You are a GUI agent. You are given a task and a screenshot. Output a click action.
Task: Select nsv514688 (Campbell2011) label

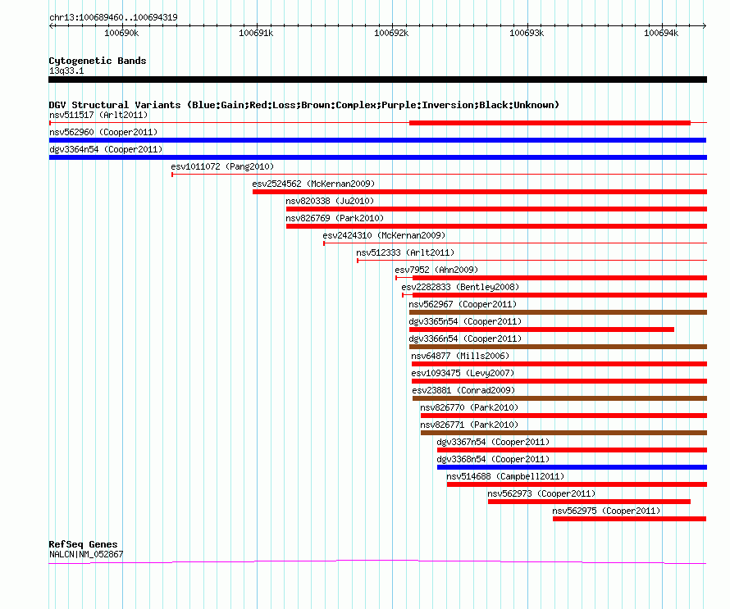505,476
